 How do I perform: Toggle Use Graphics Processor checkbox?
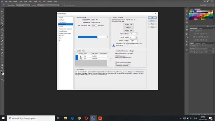[x=116, y=63]
